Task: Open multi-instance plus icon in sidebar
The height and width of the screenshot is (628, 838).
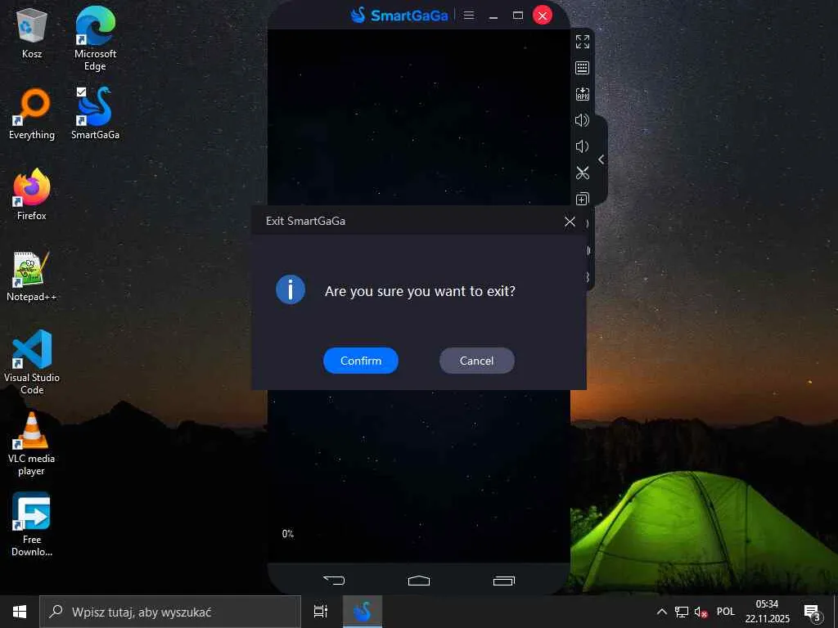Action: pyautogui.click(x=583, y=199)
